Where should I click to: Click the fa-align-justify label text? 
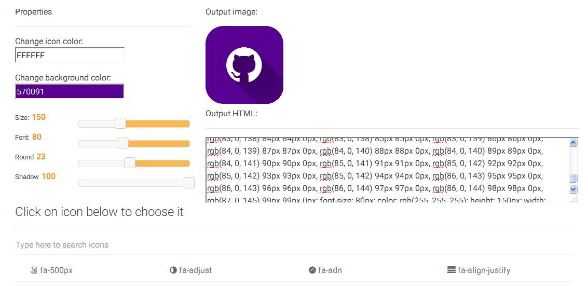484,270
